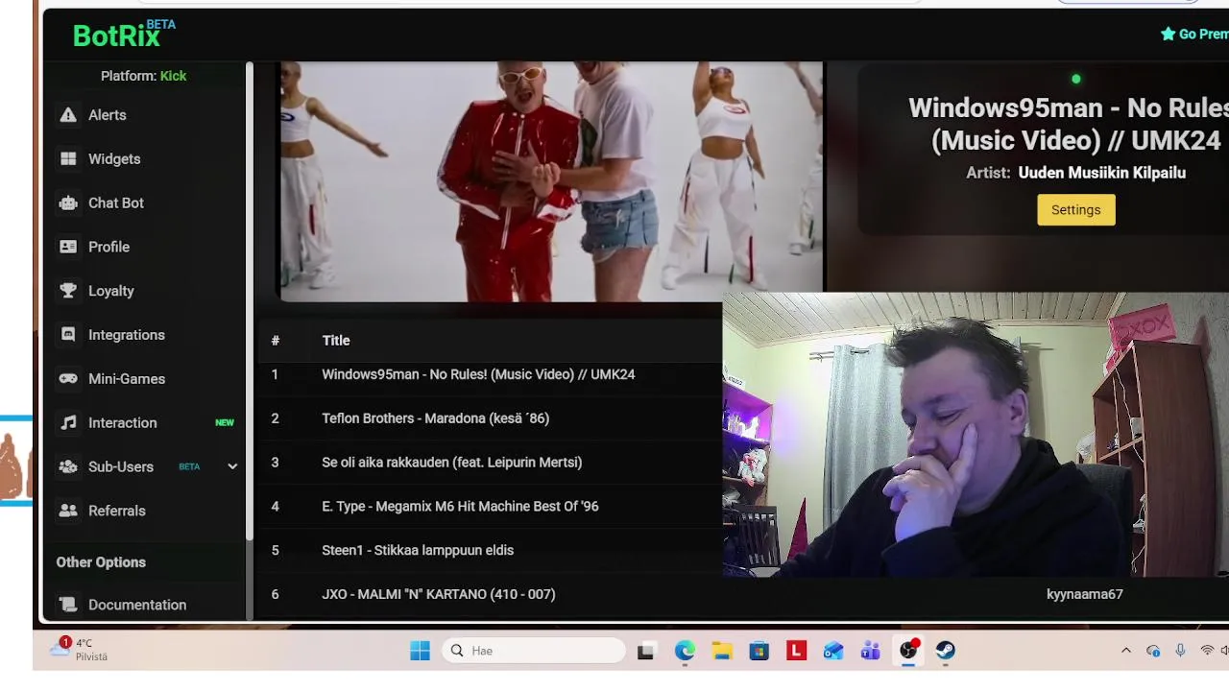Click the Loyalty trophy icon
The width and height of the screenshot is (1229, 691).
68,292
